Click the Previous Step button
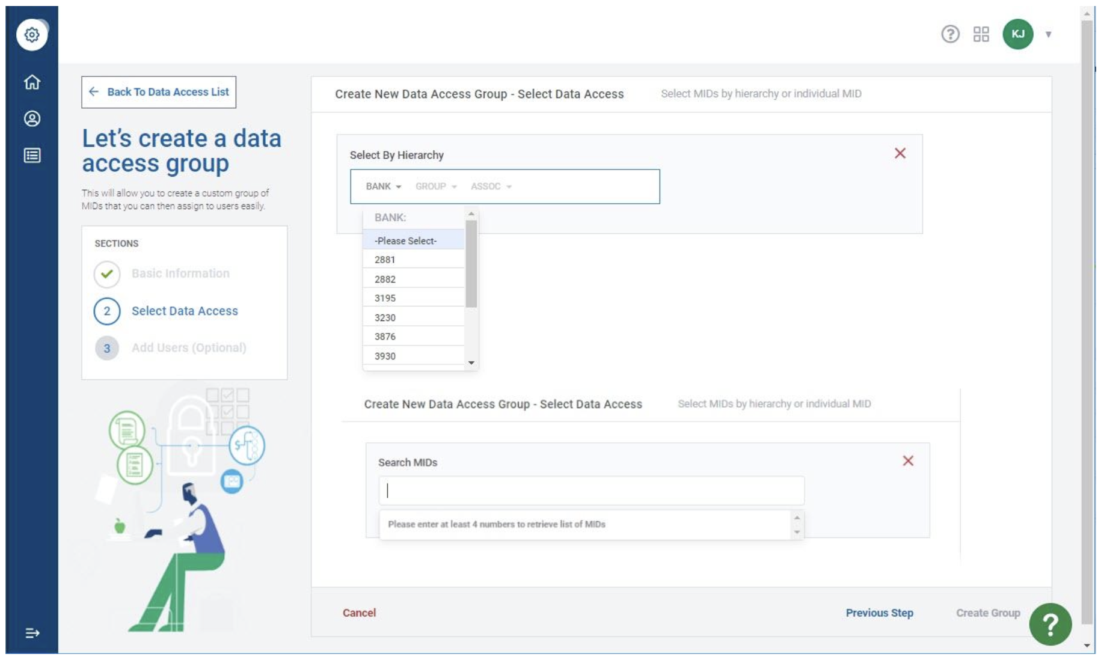The image size is (1104, 660). 879,613
